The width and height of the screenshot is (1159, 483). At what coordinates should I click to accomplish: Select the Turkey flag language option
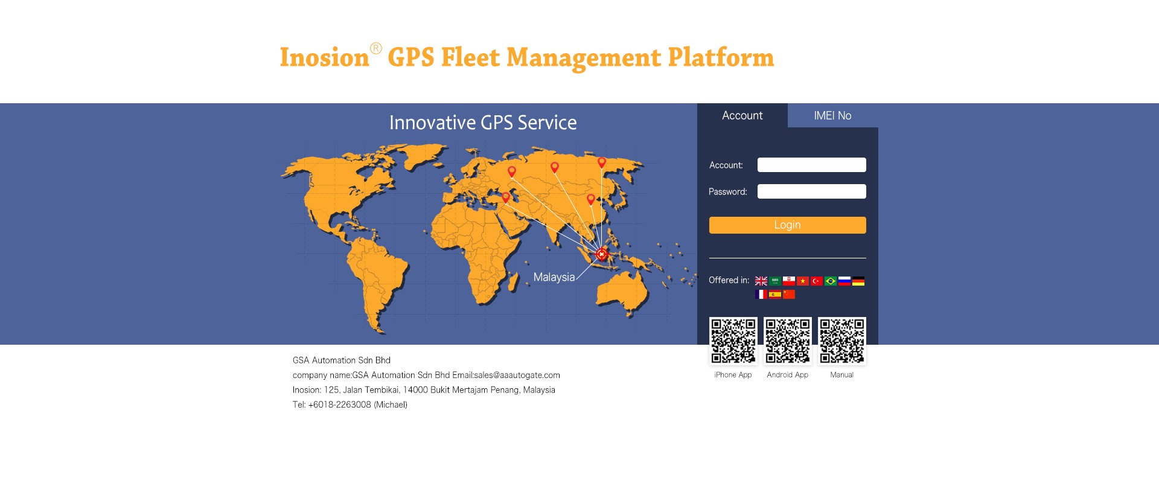click(817, 281)
